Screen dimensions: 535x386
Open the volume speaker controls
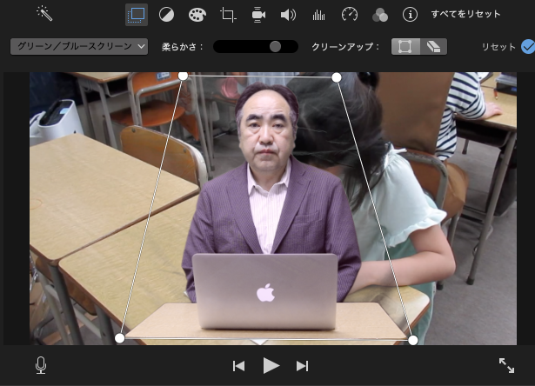click(288, 15)
